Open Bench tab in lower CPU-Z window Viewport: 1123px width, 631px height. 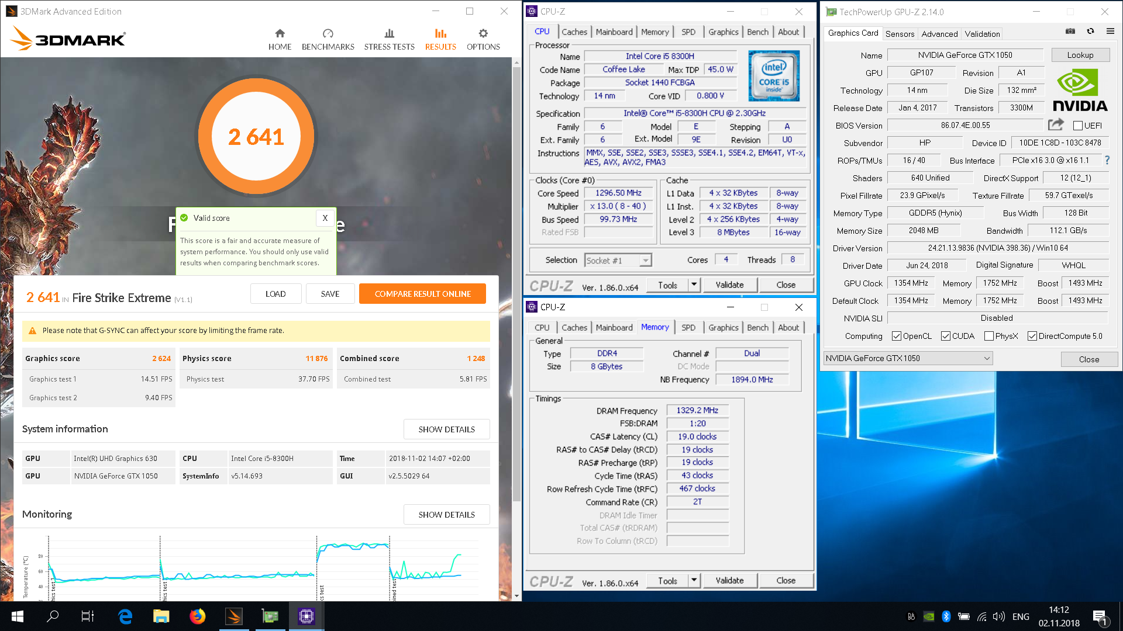pos(757,328)
